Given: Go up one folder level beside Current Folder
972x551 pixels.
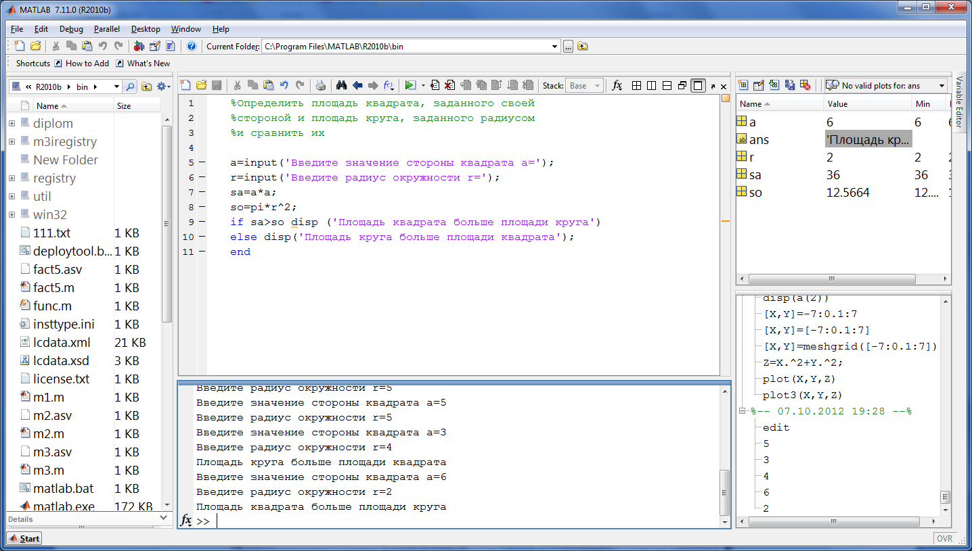Looking at the screenshot, I should click(x=582, y=46).
